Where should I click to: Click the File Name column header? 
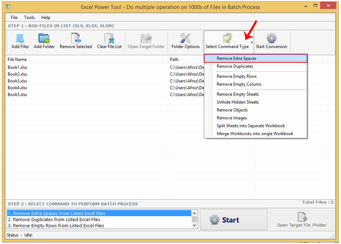[87, 59]
